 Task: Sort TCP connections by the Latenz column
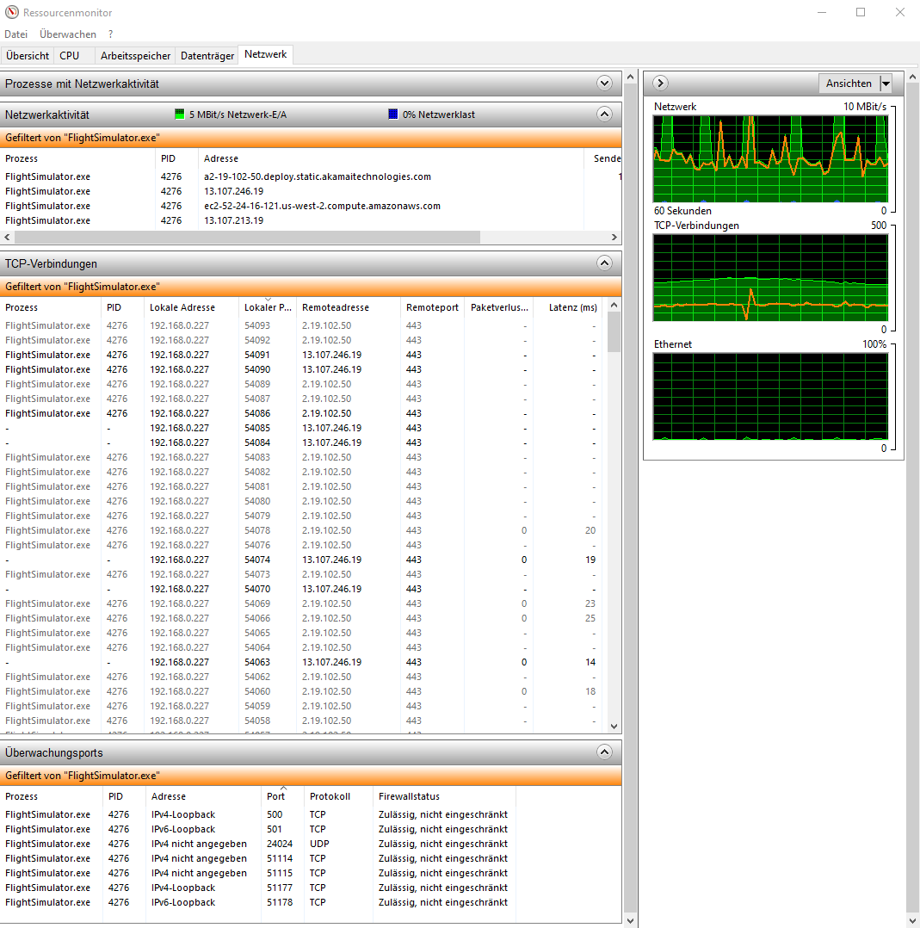point(573,307)
